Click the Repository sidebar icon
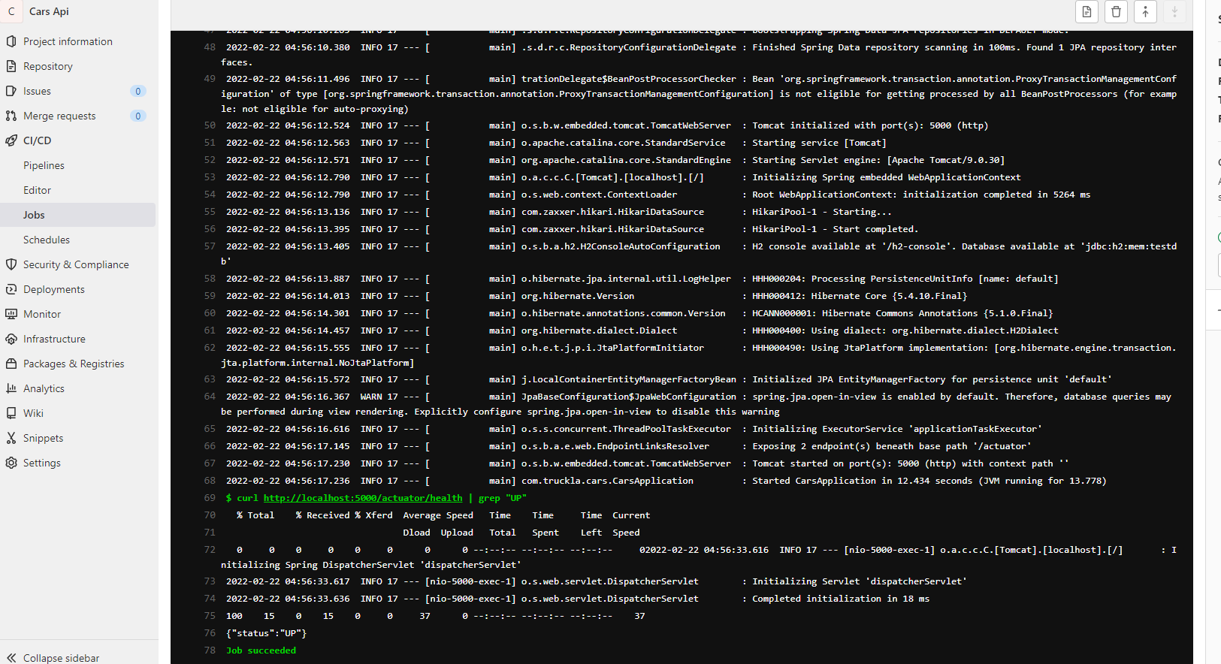This screenshot has height=664, width=1221. [11, 66]
